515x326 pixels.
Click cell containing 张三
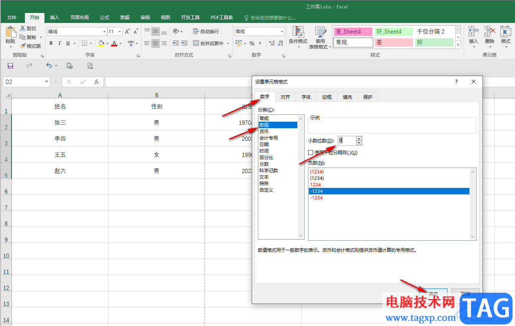pos(60,123)
